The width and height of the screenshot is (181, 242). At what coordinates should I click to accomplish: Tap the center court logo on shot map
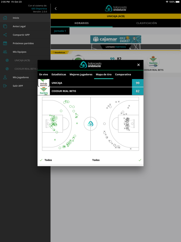[x=90, y=124]
